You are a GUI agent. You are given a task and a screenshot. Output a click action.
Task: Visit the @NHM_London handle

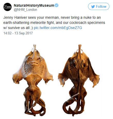click(25, 10)
